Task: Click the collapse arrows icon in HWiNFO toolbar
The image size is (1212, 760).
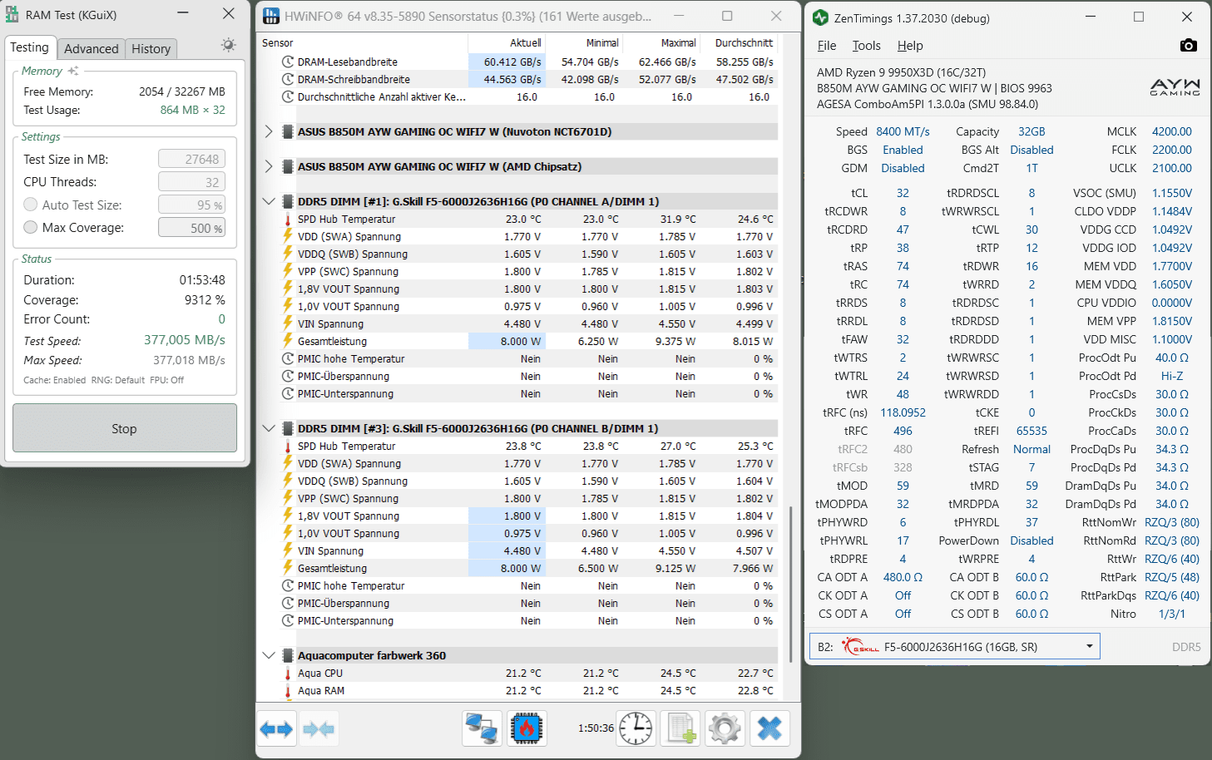Action: click(x=319, y=729)
